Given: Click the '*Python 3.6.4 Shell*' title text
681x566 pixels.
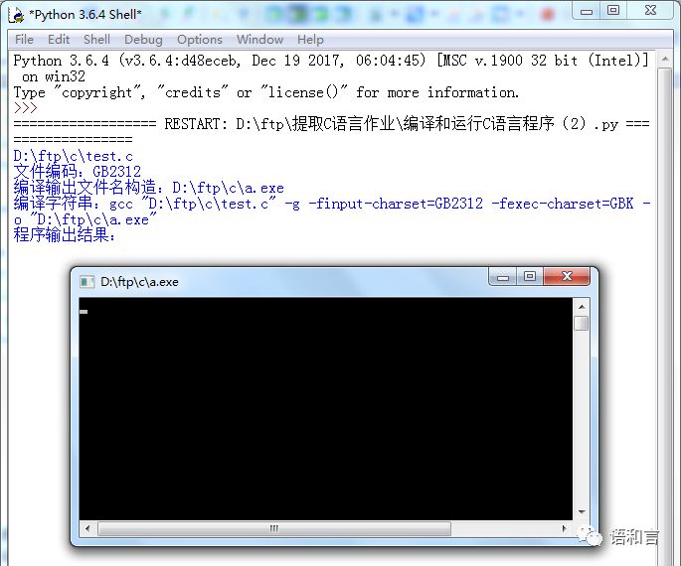Looking at the screenshot, I should 85,15.
